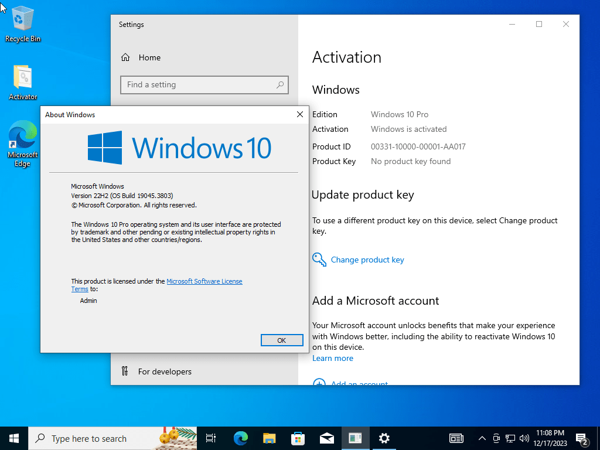Open the clock showing 11:08 PM

(x=550, y=438)
